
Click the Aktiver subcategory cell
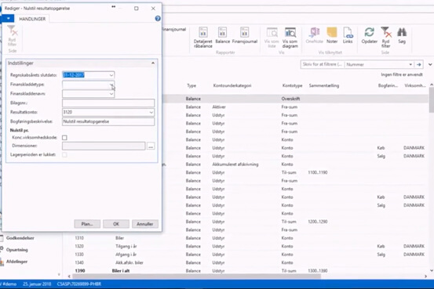pyautogui.click(x=219, y=107)
